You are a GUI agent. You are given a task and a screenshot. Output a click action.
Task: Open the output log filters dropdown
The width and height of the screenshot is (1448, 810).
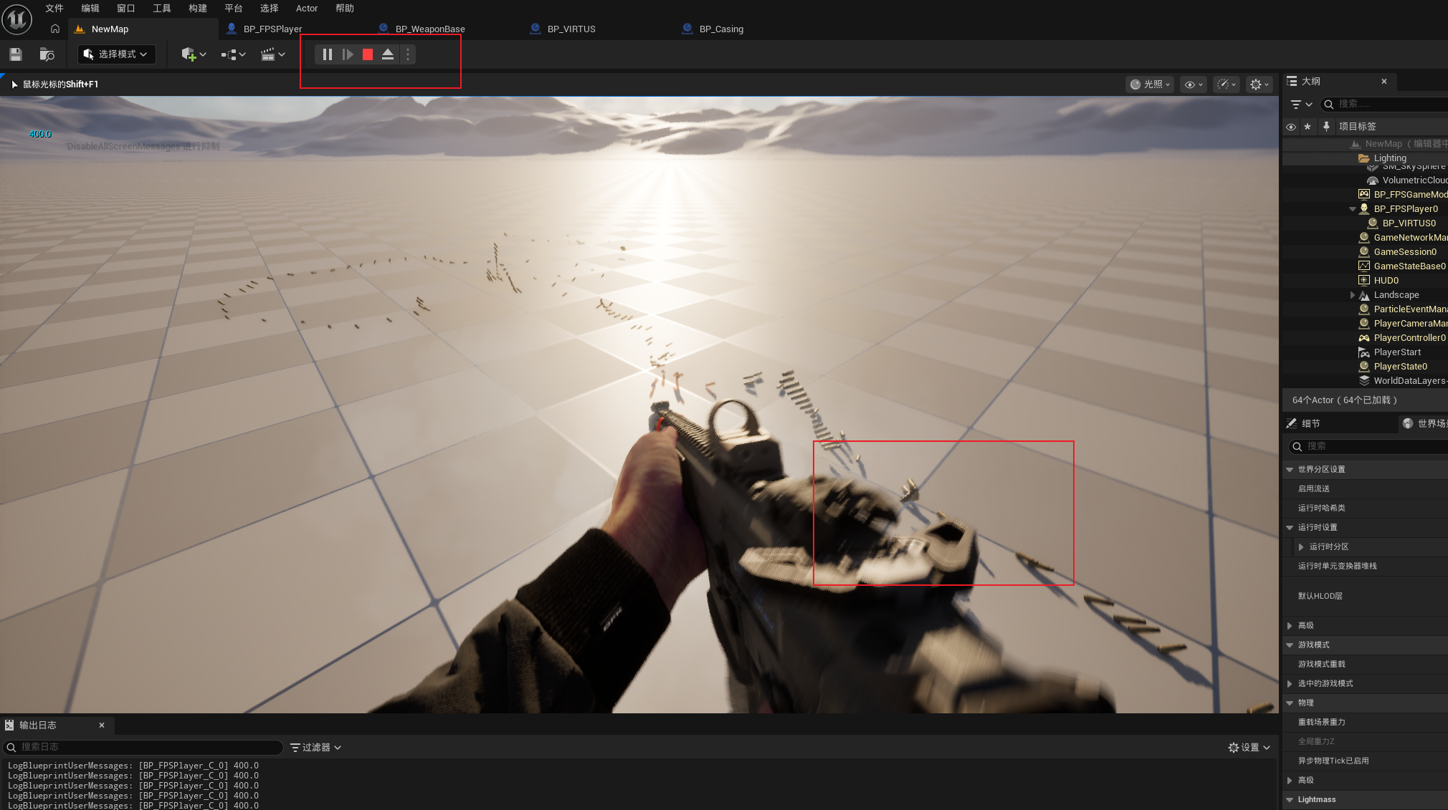pyautogui.click(x=316, y=748)
